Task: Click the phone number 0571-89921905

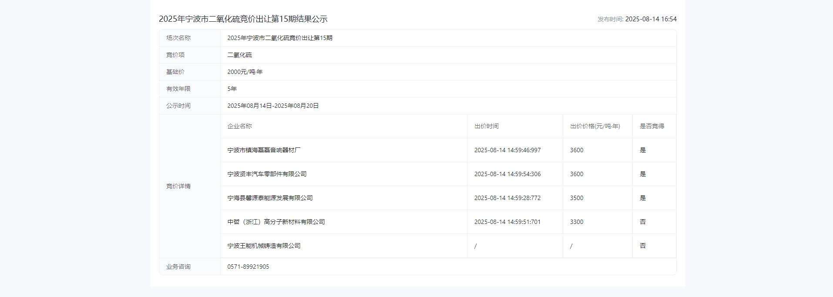Action: click(248, 267)
